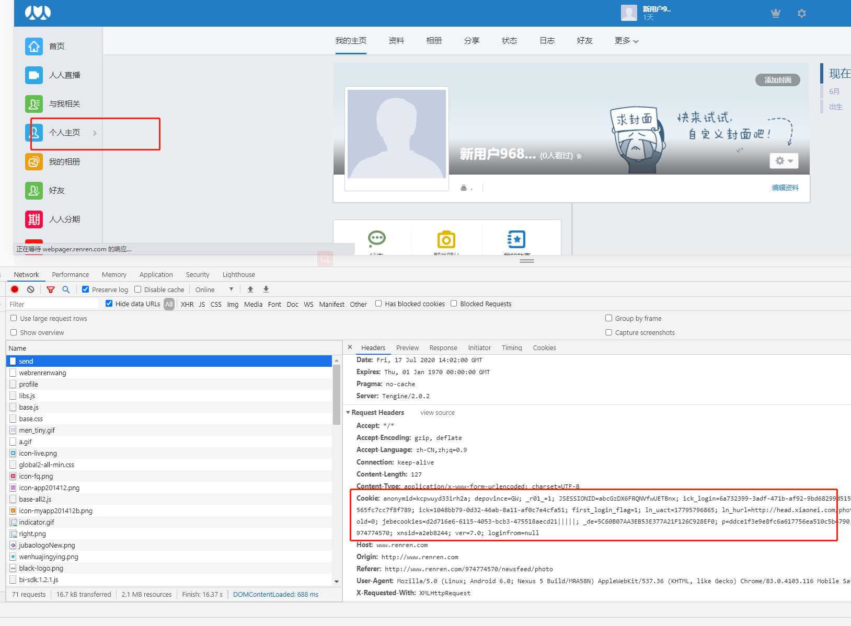Image resolution: width=851 pixels, height=626 pixels.
Task: Click the Import HAR upload arrow icon
Action: (250, 289)
